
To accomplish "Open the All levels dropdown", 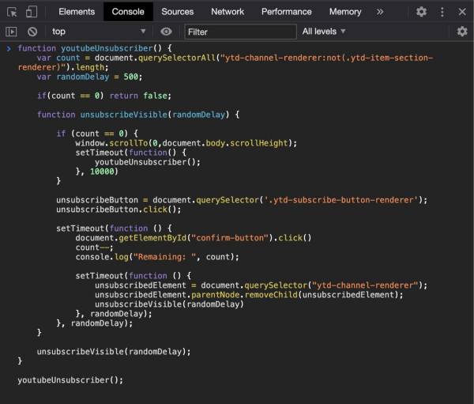I will 324,32.
